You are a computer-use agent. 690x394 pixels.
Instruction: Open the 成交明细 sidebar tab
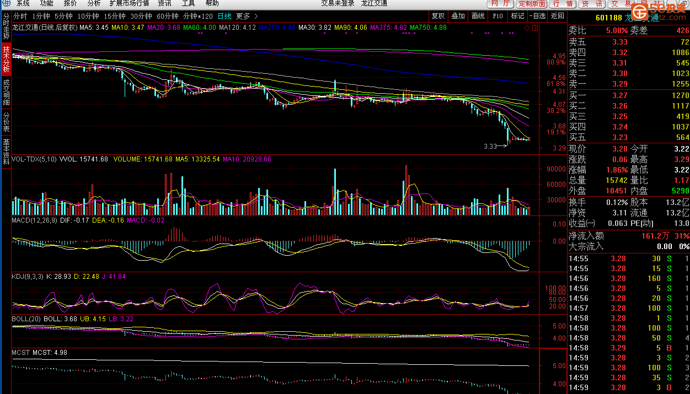pyautogui.click(x=6, y=93)
